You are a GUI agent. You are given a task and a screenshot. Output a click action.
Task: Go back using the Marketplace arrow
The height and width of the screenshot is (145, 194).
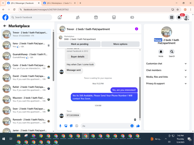(x=5, y=26)
